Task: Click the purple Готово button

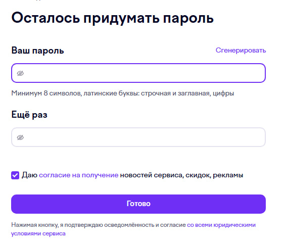Action: pos(138,204)
